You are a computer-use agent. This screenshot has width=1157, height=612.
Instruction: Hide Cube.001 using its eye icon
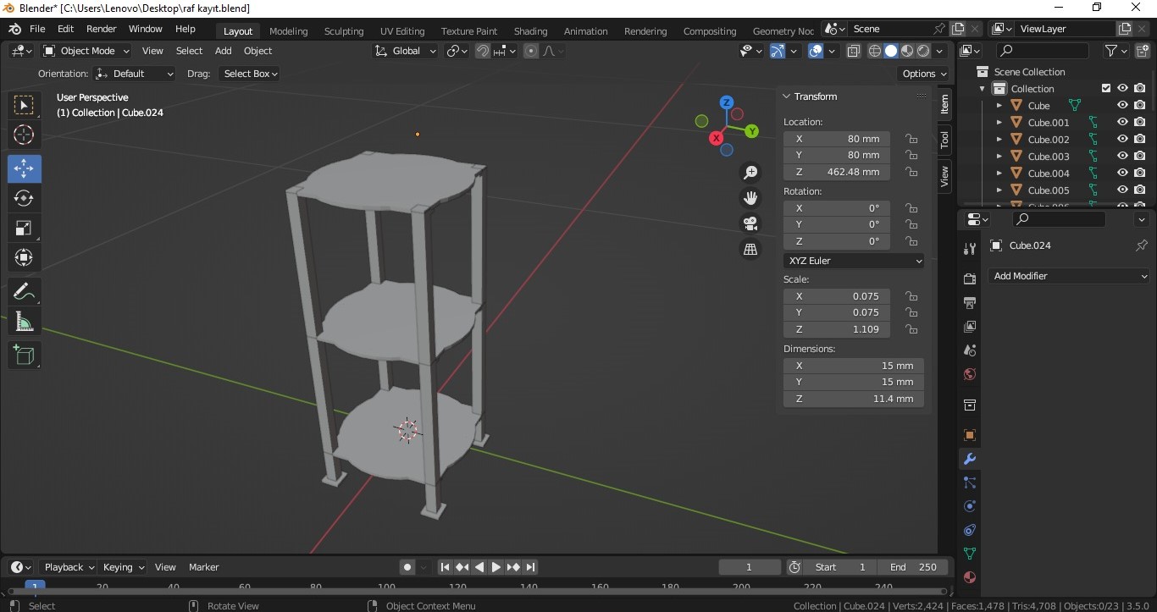[x=1122, y=122]
